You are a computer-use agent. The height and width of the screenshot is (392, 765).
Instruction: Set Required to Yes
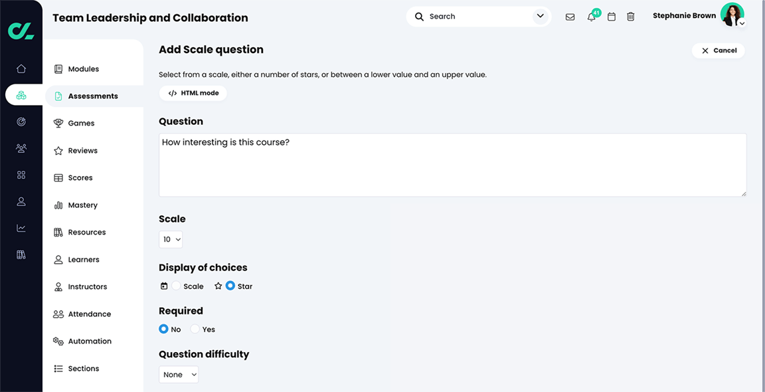pyautogui.click(x=195, y=329)
